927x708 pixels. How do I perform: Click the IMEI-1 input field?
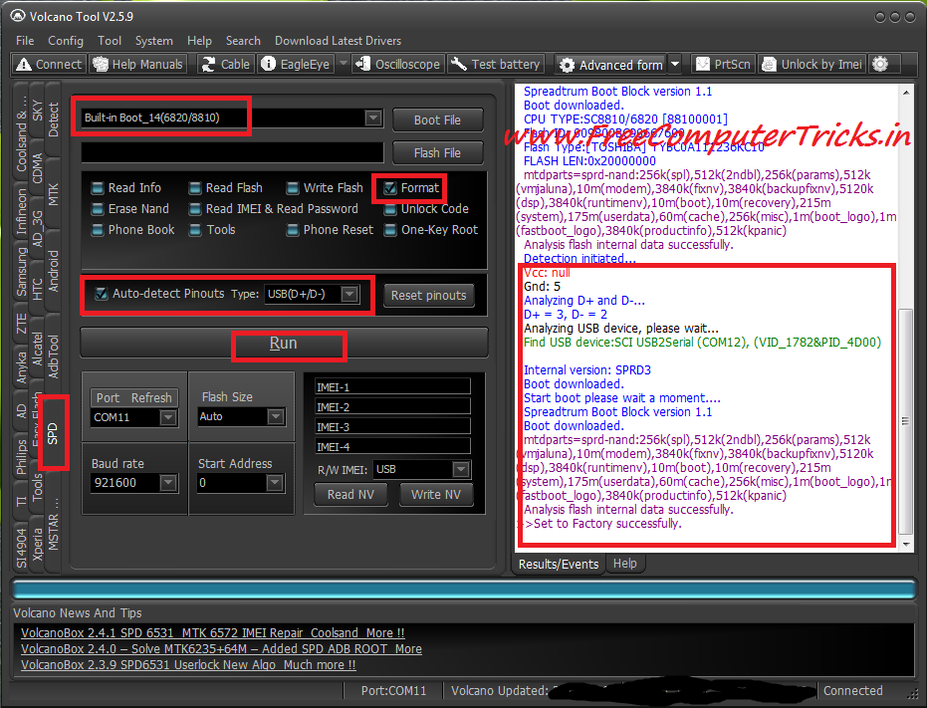(392, 387)
